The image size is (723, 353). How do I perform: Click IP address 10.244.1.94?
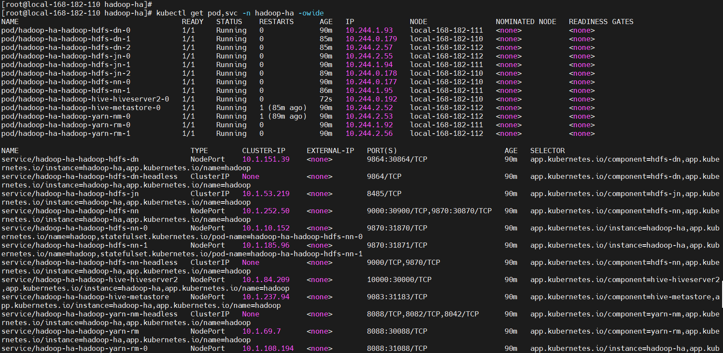(x=369, y=65)
